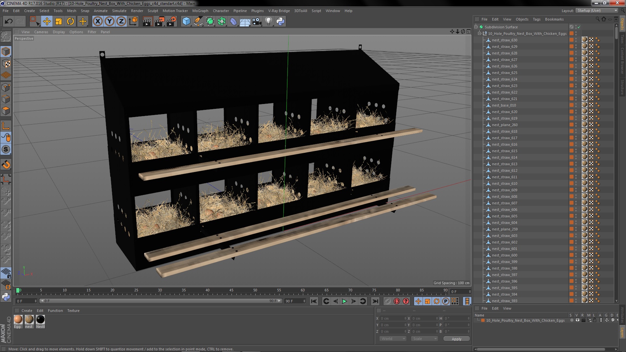
Task: Select the Egg material swatch
Action: click(18, 319)
